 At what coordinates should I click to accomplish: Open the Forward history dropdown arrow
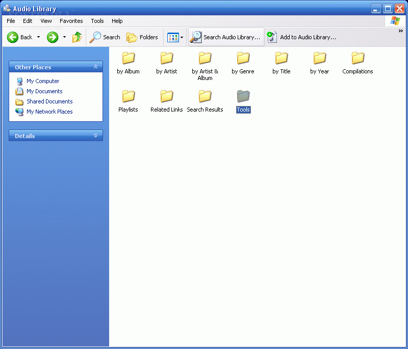coord(64,37)
